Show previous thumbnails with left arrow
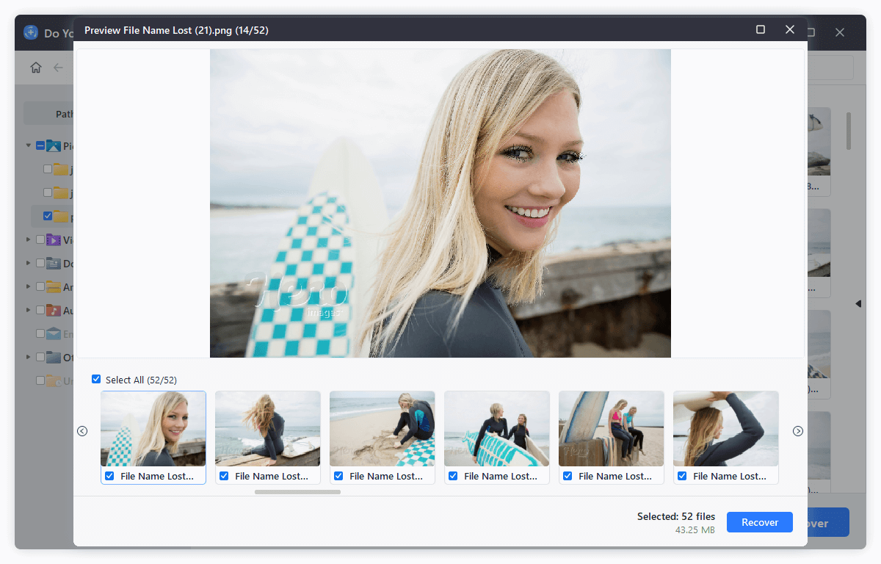881x564 pixels. pos(82,431)
